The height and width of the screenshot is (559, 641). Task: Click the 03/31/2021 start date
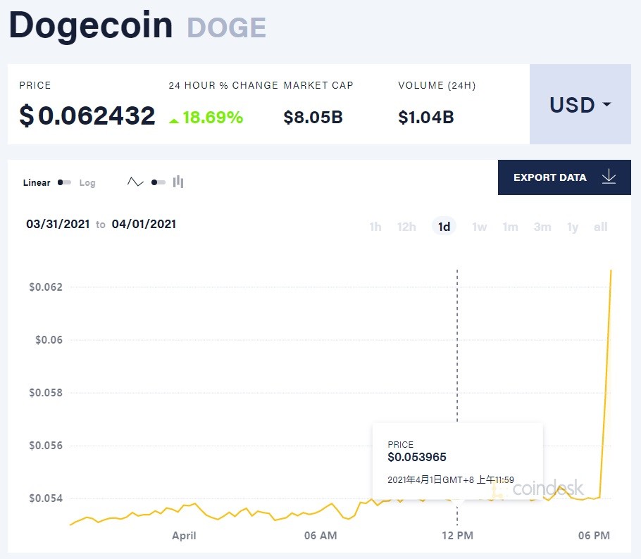point(58,224)
